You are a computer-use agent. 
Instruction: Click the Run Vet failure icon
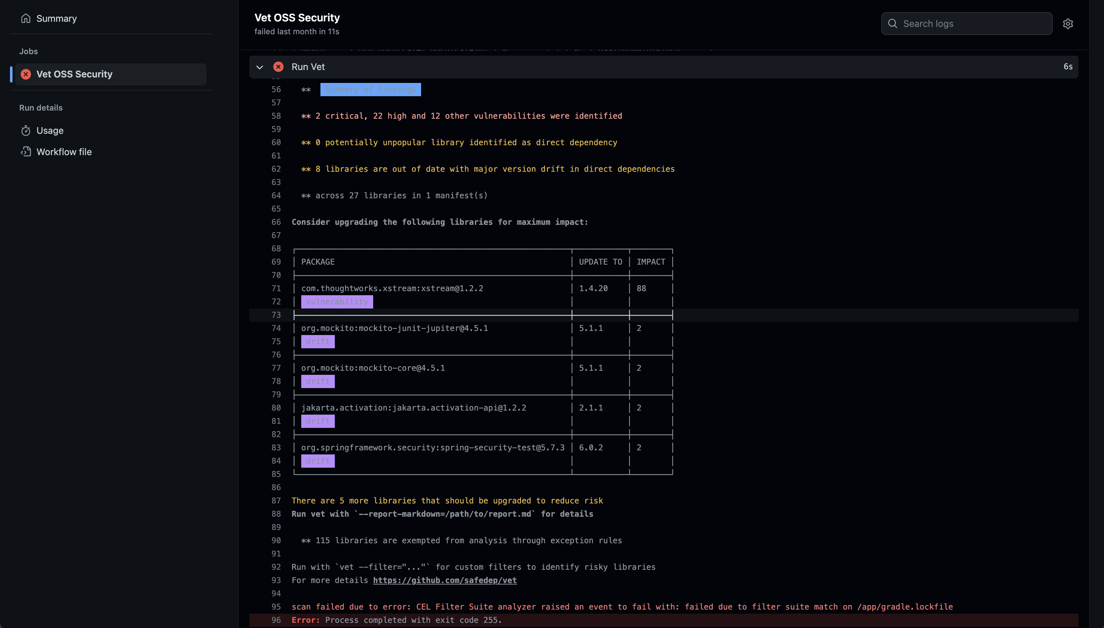[x=278, y=67]
